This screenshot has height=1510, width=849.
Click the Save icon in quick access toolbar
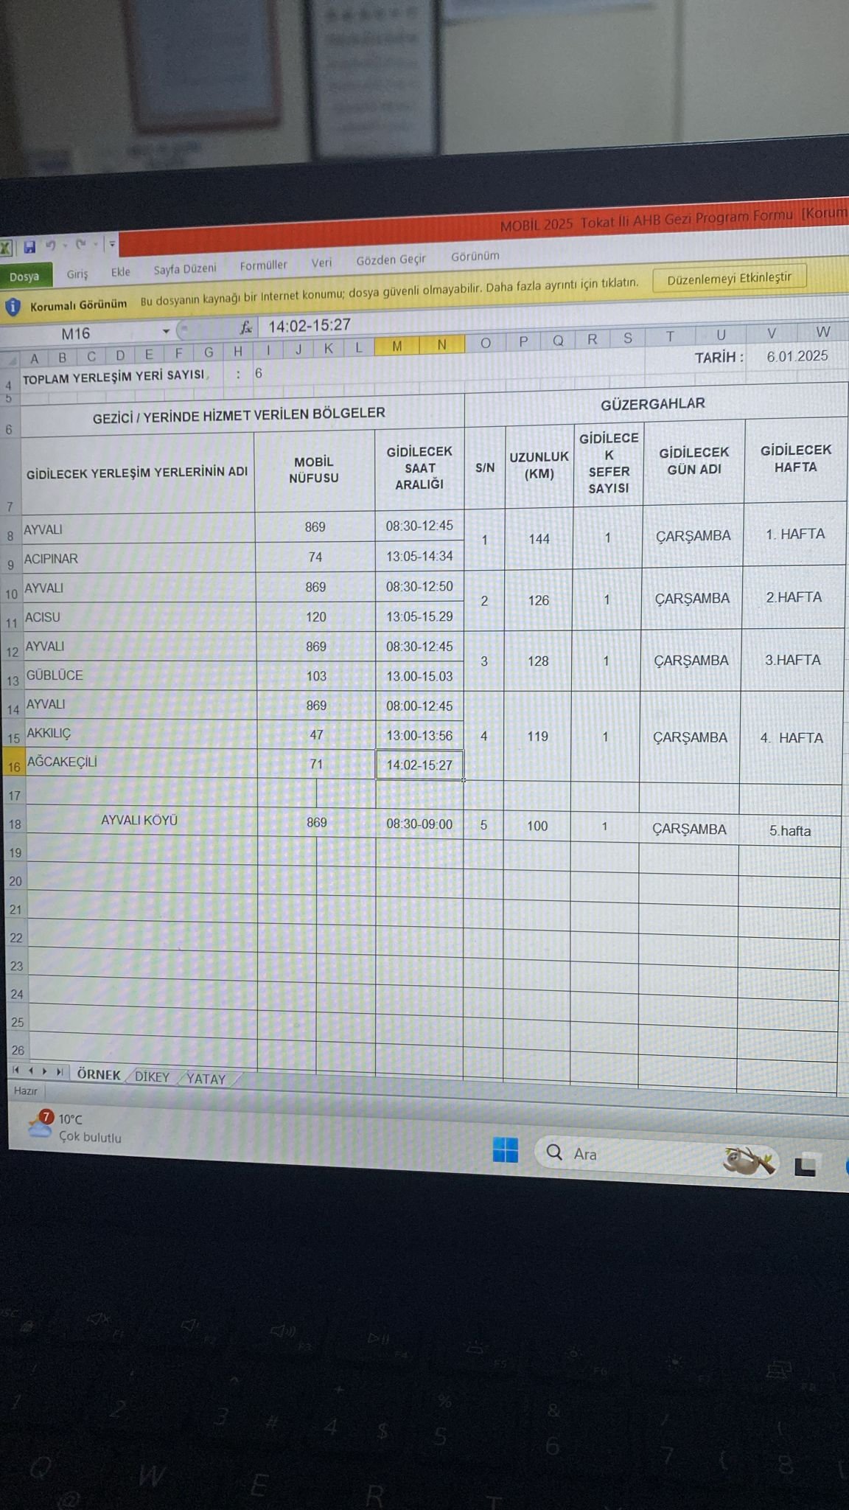pos(29,246)
